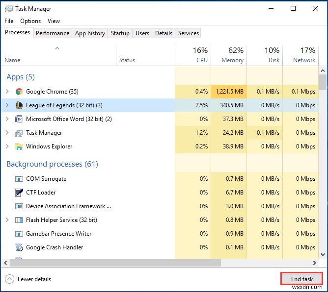Click the 38.9 MB memory cell

pyautogui.click(x=229, y=146)
